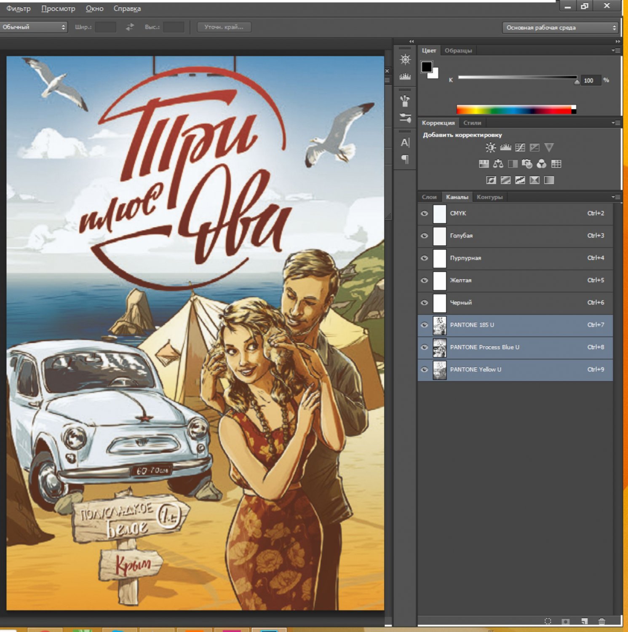Open the Paragraph panel icon
This screenshot has width=628, height=632.
click(x=405, y=159)
